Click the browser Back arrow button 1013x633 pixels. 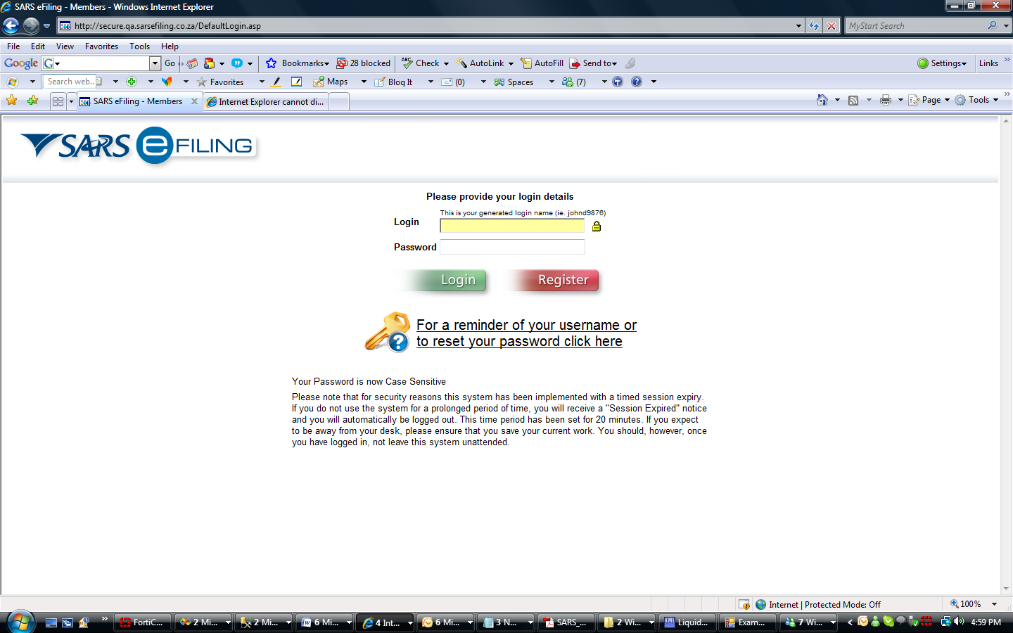tap(11, 26)
